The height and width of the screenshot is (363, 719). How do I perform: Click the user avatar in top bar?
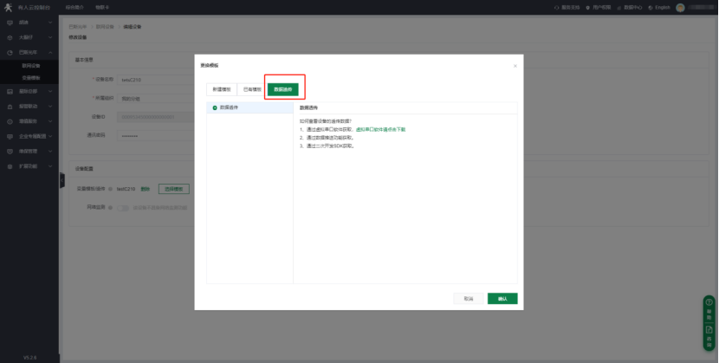click(x=681, y=7)
